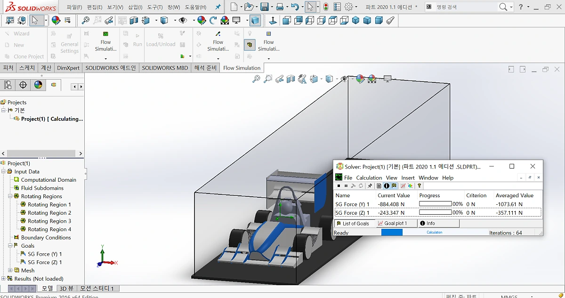
Task: Expand the Results (Not loaded) node
Action: 3,279
